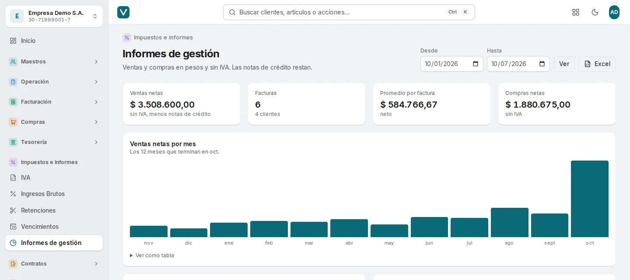This screenshot has height=280, width=630.
Task: Expand Ver como tabla disclosure
Action: click(152, 255)
